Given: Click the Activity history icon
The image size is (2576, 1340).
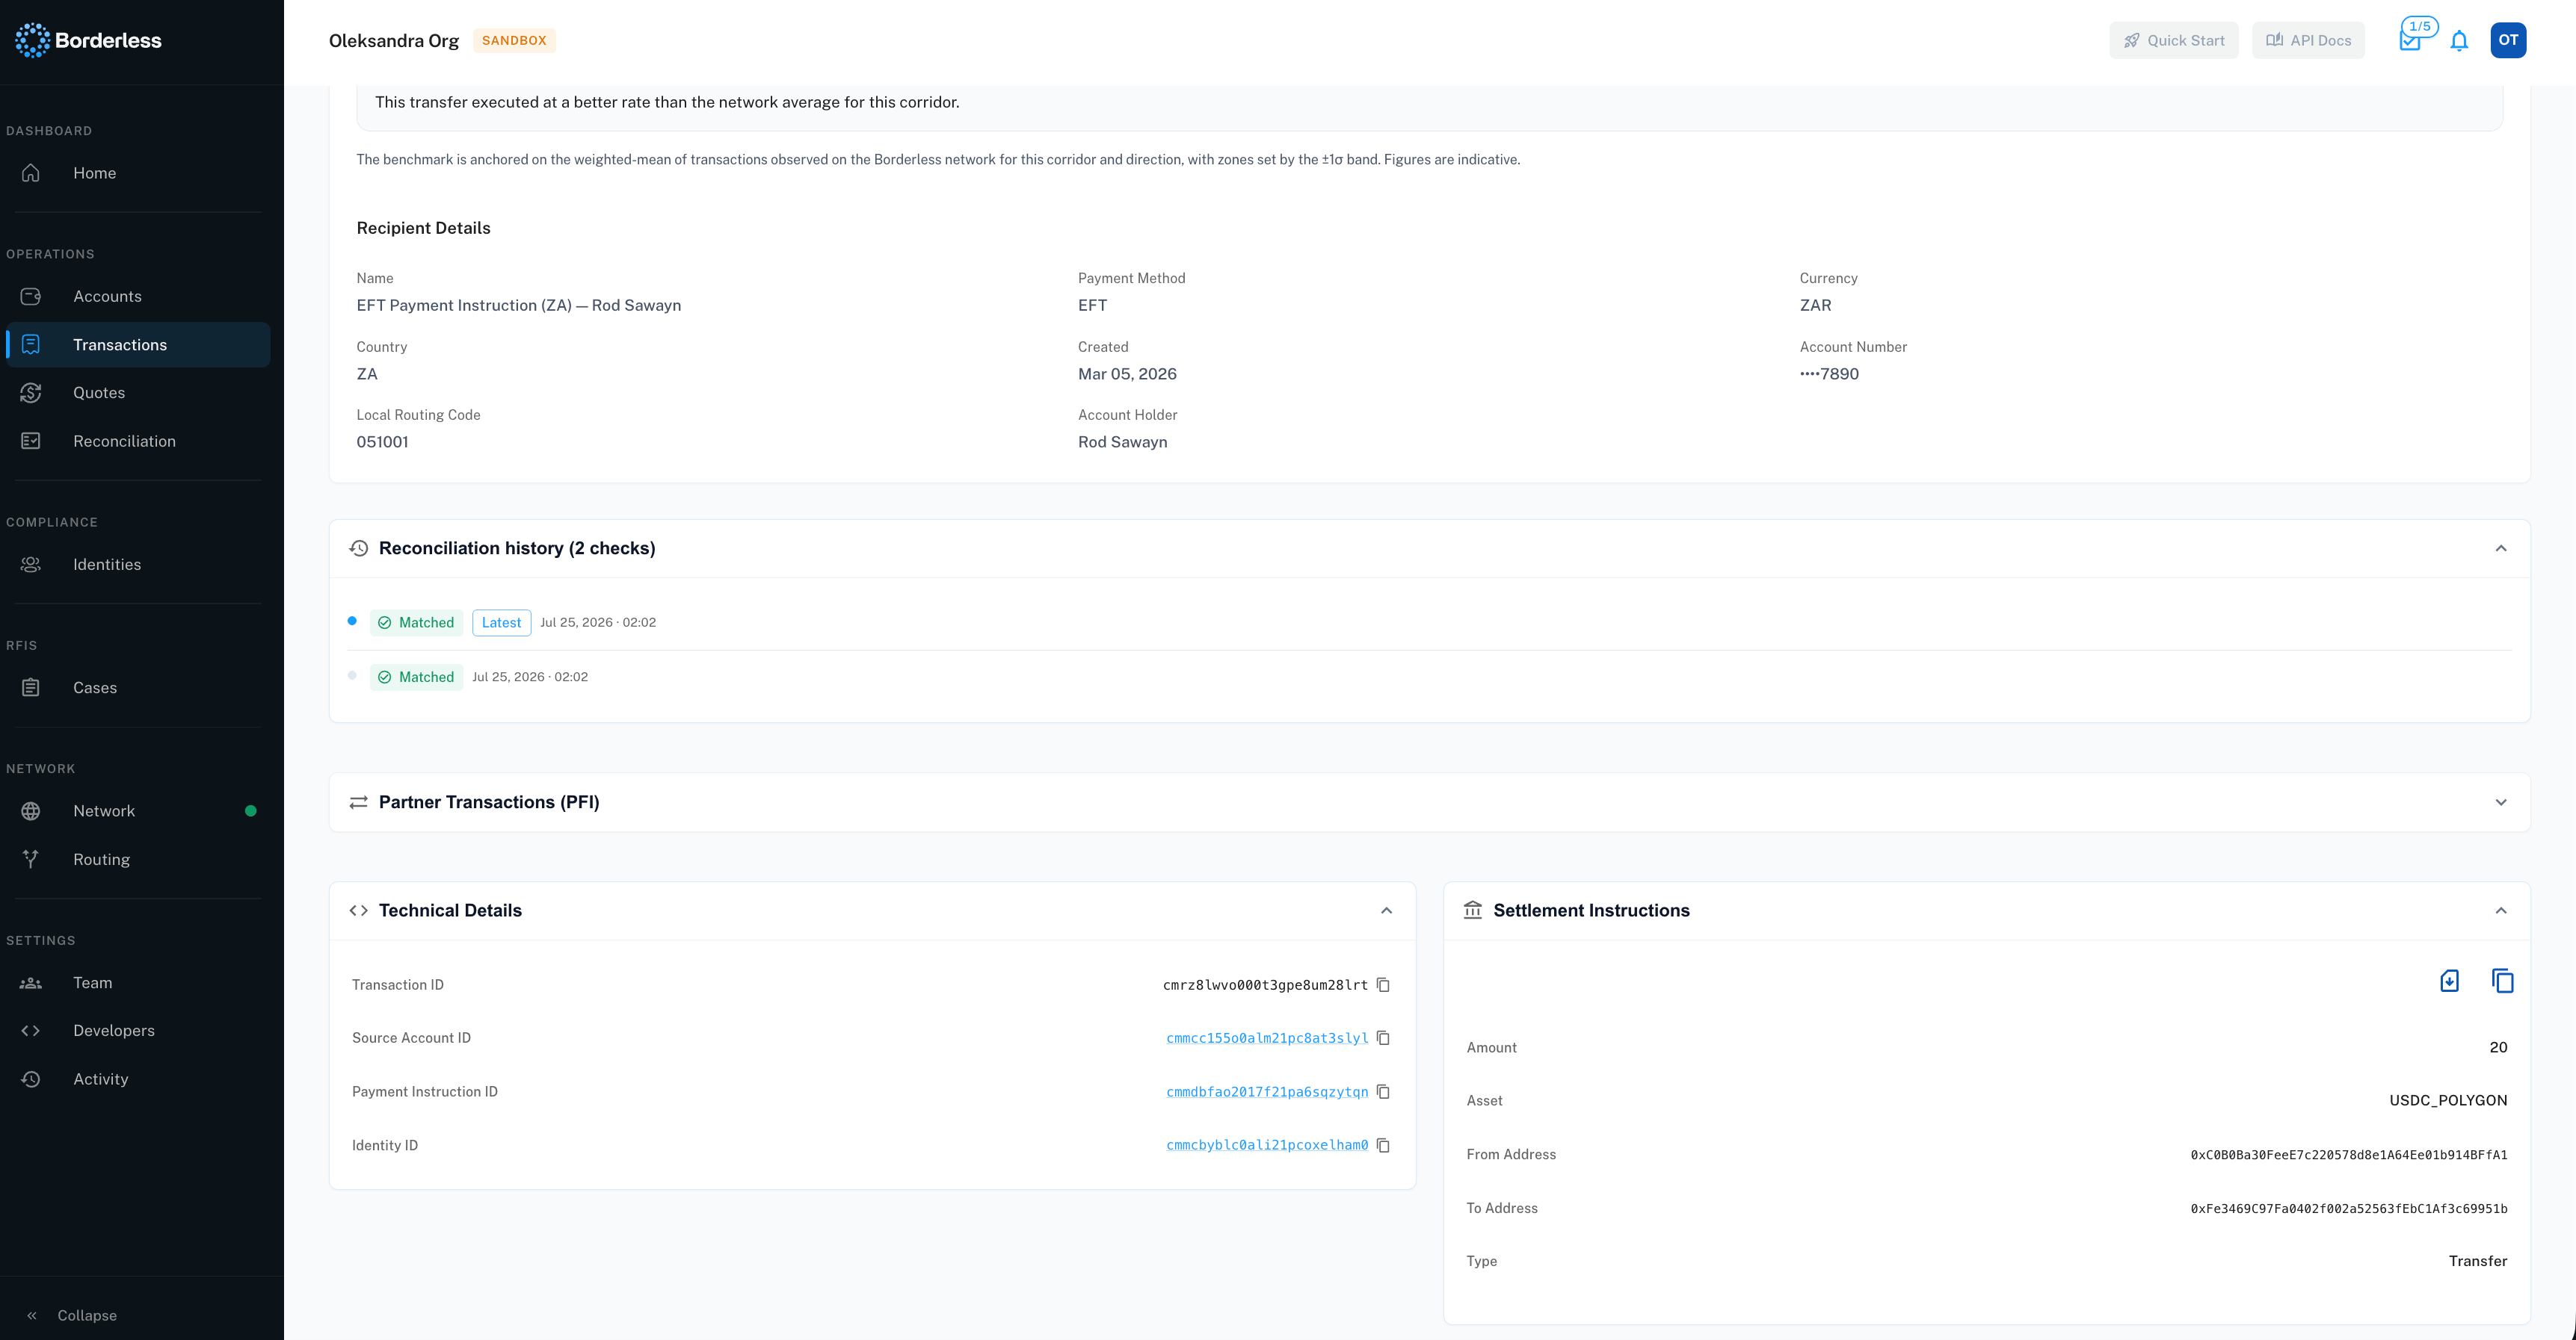Looking at the screenshot, I should tap(31, 1079).
